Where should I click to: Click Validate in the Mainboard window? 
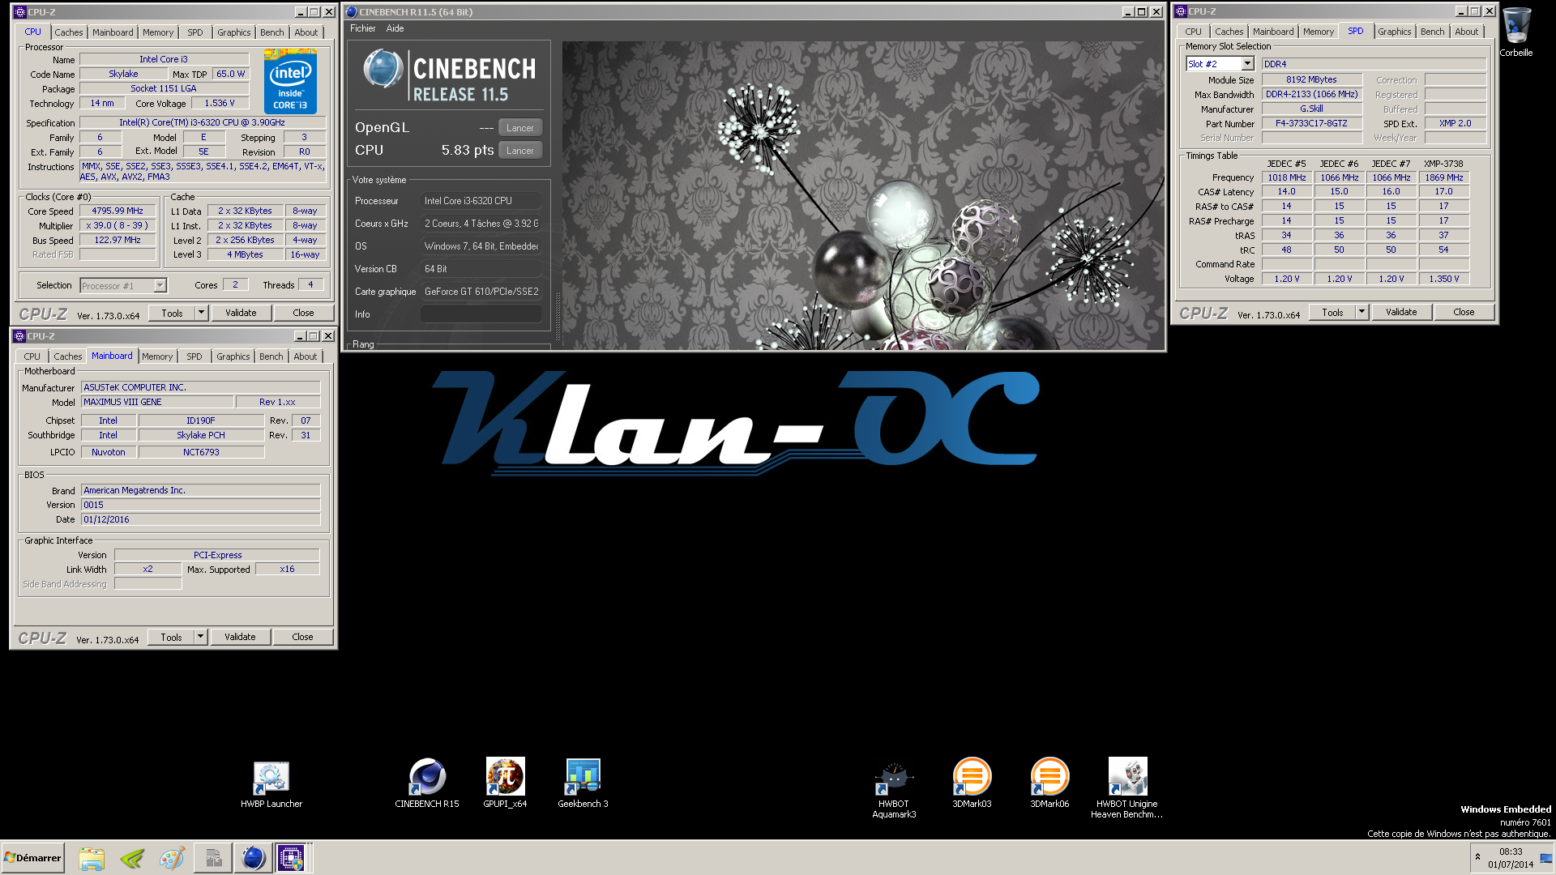point(240,637)
